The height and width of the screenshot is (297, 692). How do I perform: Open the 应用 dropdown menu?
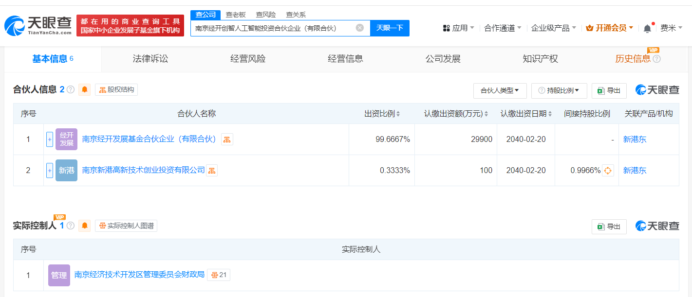coord(458,28)
